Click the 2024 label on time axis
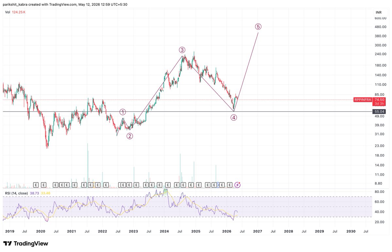The width and height of the screenshot is (392, 252). (x=164, y=231)
